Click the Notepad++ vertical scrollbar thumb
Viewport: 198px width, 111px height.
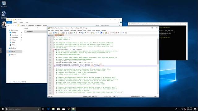point(158,51)
